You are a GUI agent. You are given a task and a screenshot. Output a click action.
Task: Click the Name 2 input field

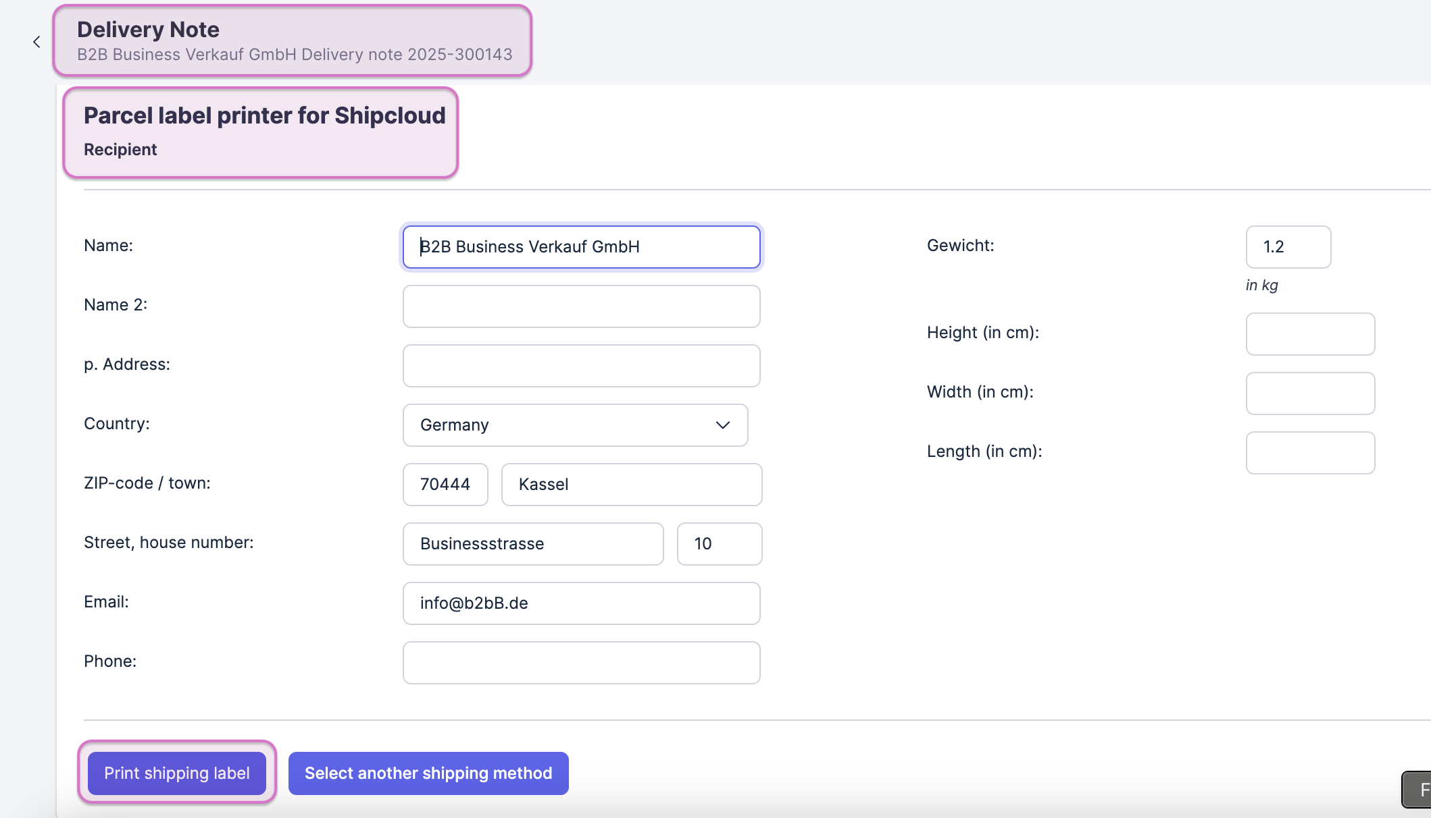581,306
